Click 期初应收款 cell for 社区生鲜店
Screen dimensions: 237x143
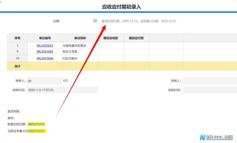click(111, 58)
